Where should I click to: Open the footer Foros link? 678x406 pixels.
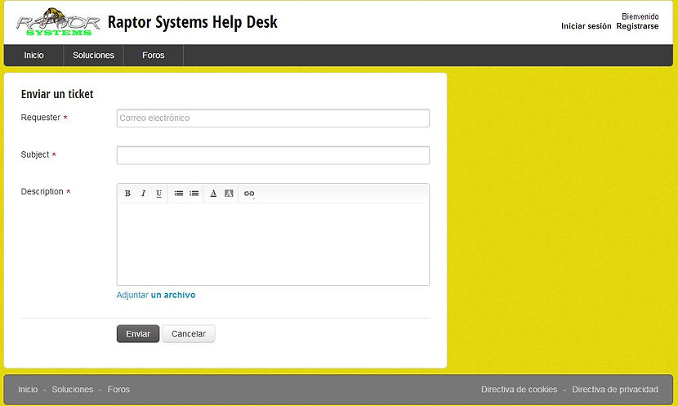pyautogui.click(x=118, y=390)
